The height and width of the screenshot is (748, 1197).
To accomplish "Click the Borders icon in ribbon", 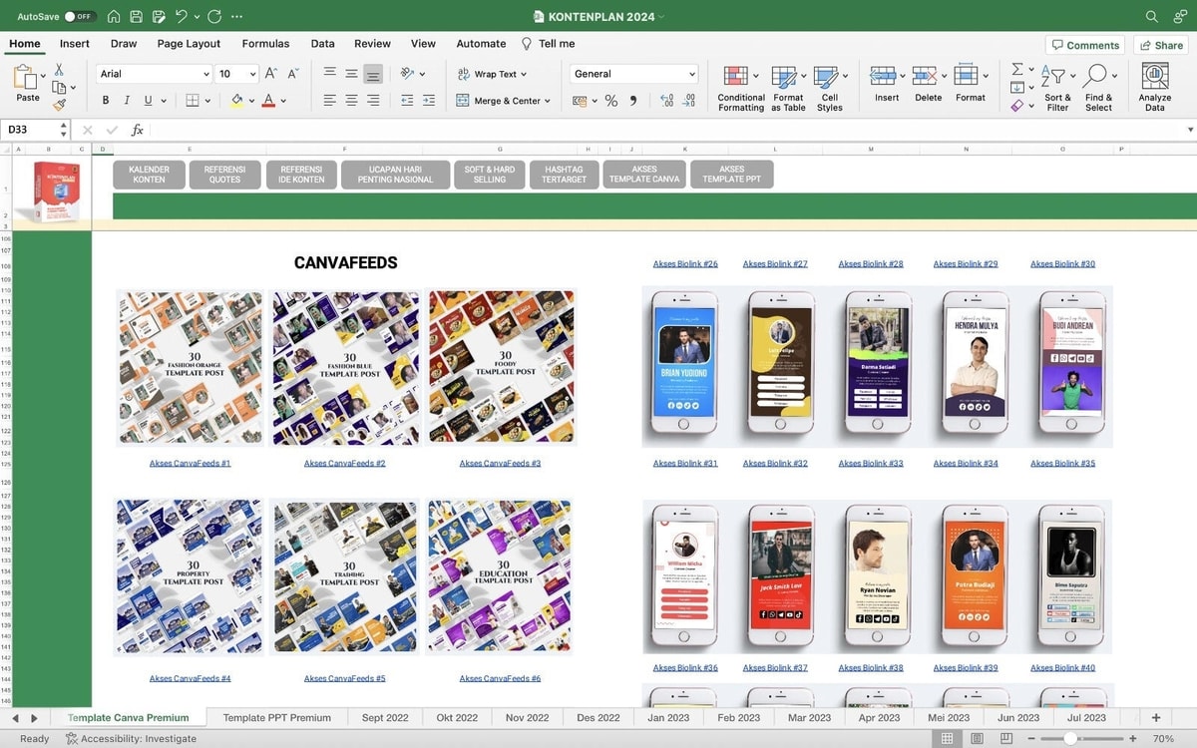I will click(193, 100).
